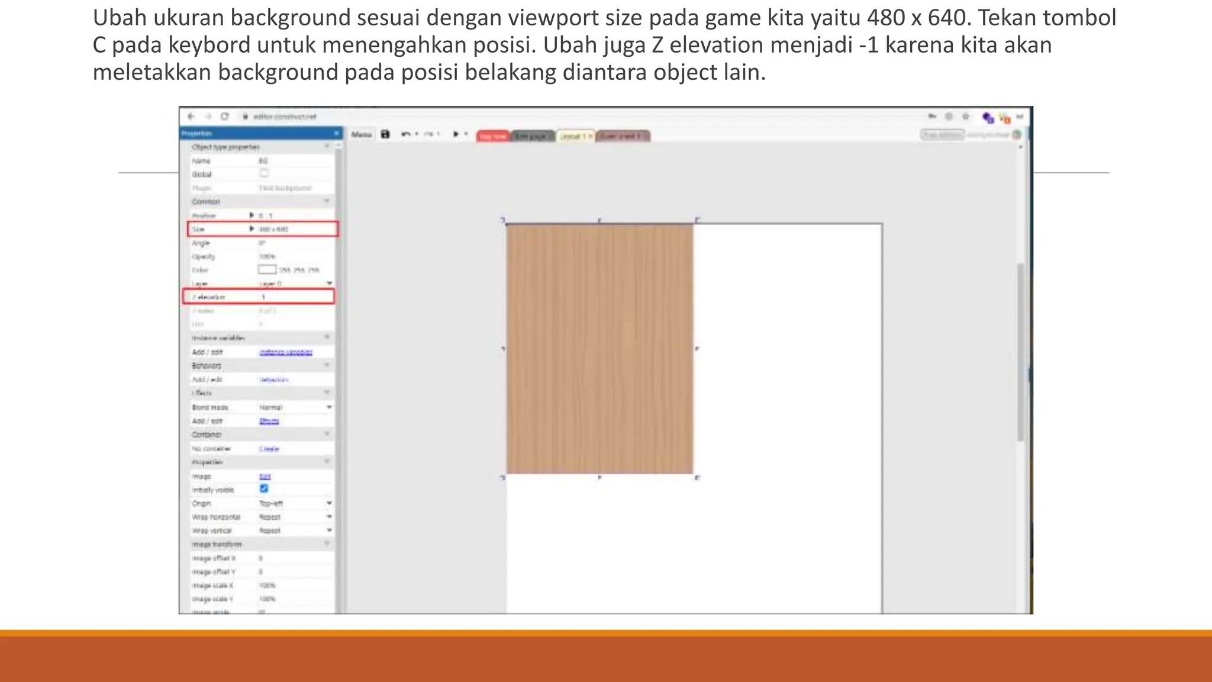Screen dimensions: 1212x682
Task: Switch to the red Buy now tab
Action: [x=493, y=136]
